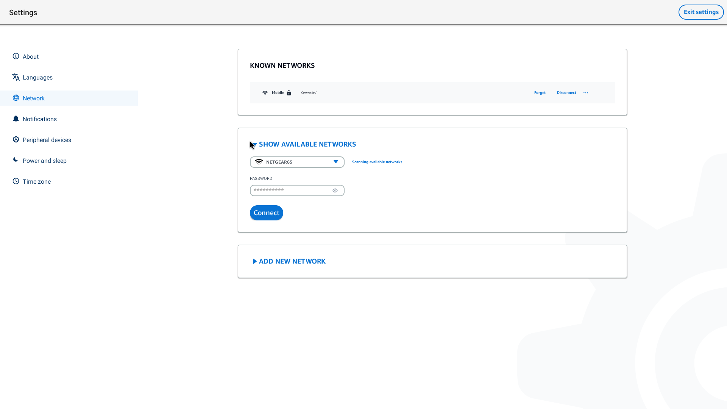Viewport: 727px width, 409px height.
Task: Open the Peripheral devices settings tab
Action: (47, 140)
